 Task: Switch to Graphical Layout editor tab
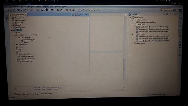[21, 94]
